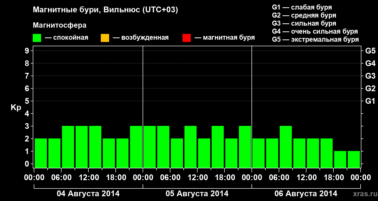The image size is (378, 201).
Task: Click the 12:00 time label of 05 August
Action: coord(197,177)
